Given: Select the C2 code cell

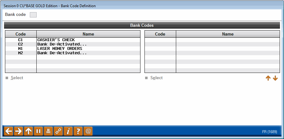Looking at the screenshot, I should click(21, 44).
